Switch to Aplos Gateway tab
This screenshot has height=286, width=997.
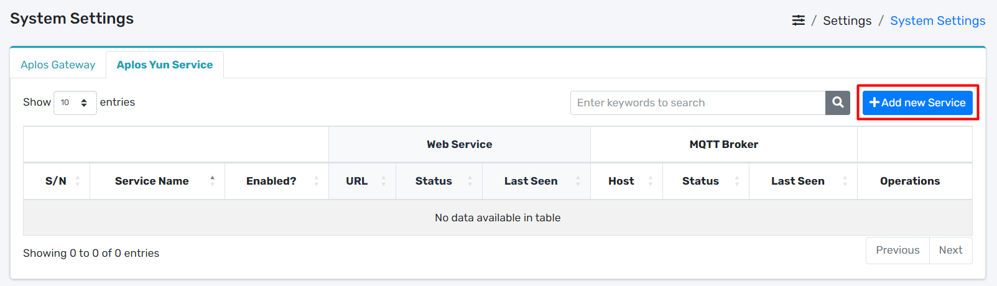(x=58, y=65)
